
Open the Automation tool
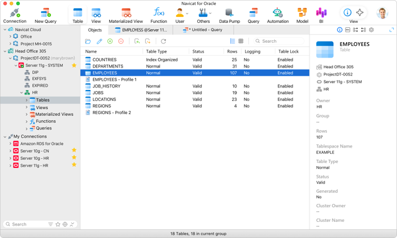click(x=278, y=15)
